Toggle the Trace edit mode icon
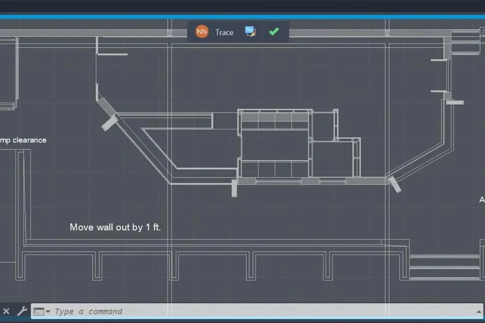The width and height of the screenshot is (485, 323). click(x=250, y=32)
